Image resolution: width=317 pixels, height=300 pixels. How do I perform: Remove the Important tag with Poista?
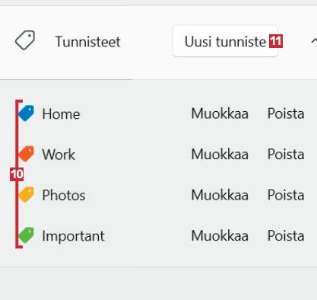pos(286,235)
